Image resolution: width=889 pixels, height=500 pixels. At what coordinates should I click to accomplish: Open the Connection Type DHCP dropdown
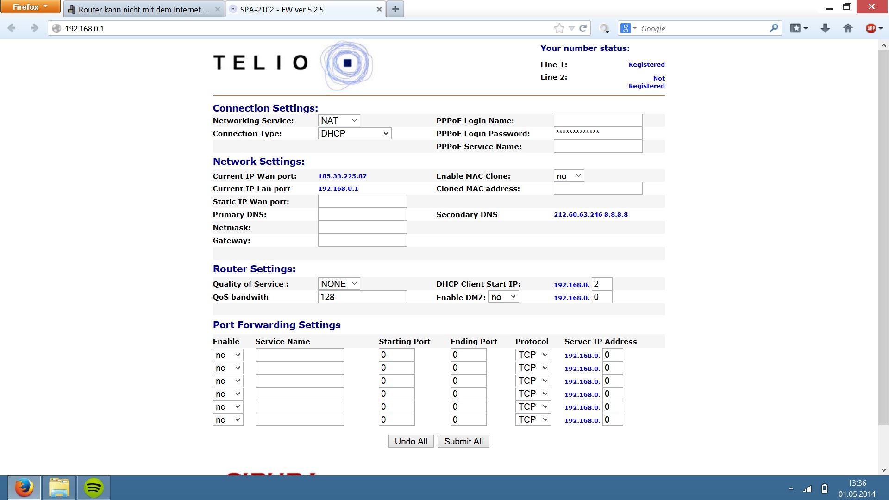(x=355, y=133)
